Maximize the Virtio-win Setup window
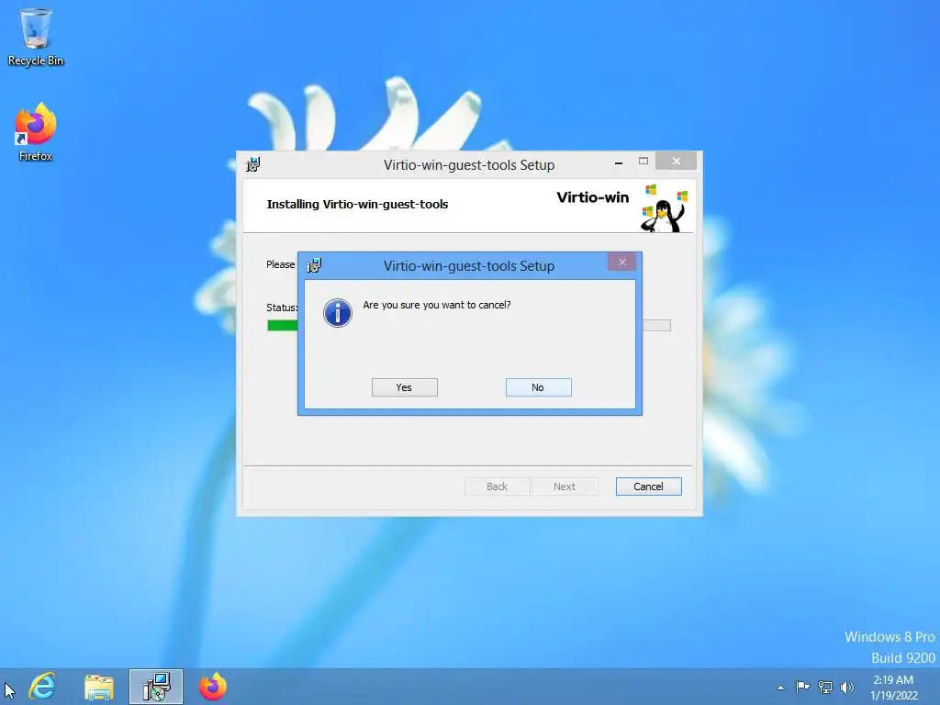The image size is (940, 705). 643,162
